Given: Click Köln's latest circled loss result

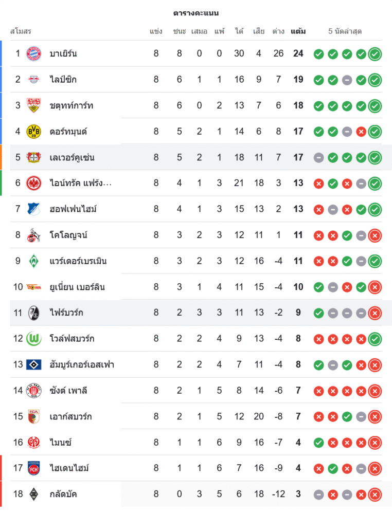Looking at the screenshot, I should point(375,235).
